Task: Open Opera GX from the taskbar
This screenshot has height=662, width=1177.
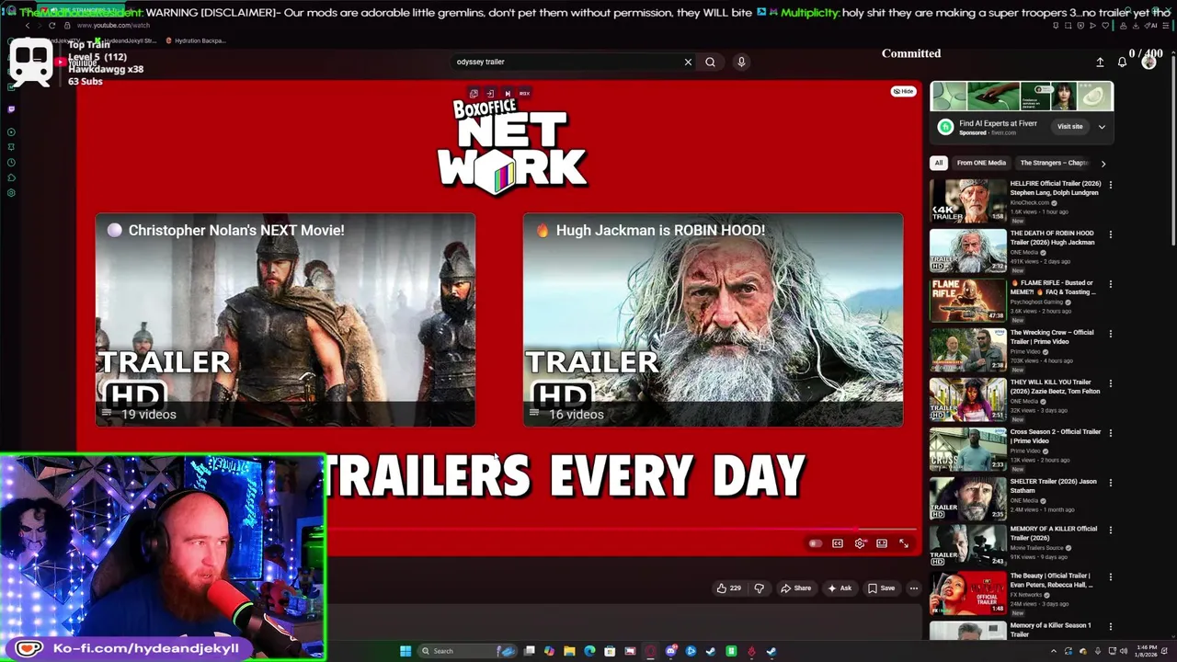Action: (x=650, y=651)
